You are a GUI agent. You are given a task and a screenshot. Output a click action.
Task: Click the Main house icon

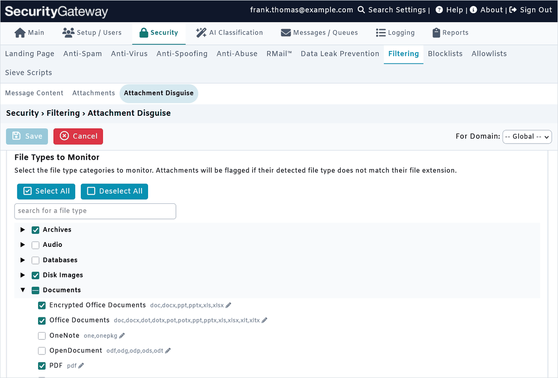[x=20, y=33]
